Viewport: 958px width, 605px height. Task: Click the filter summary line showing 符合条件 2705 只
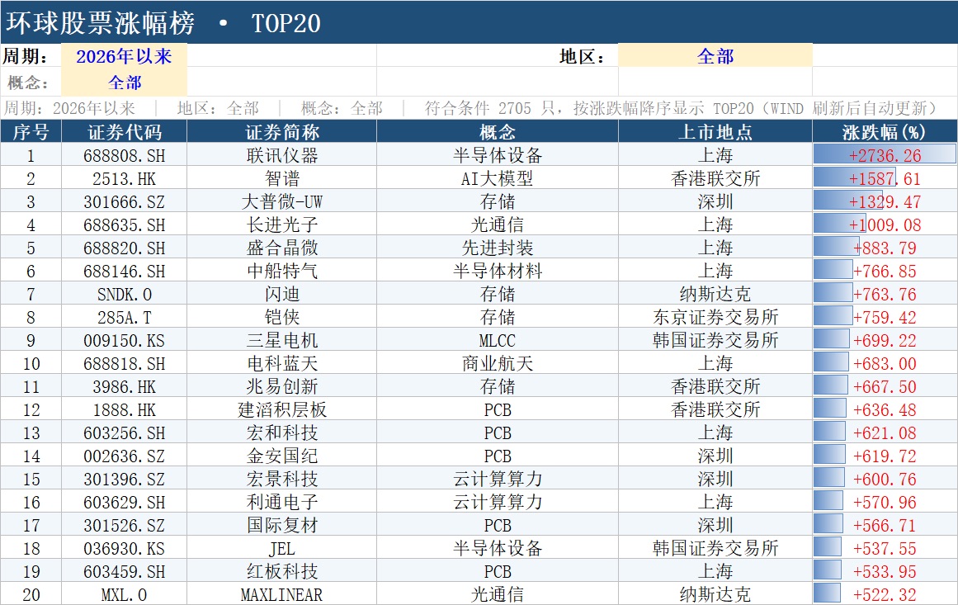click(x=479, y=108)
